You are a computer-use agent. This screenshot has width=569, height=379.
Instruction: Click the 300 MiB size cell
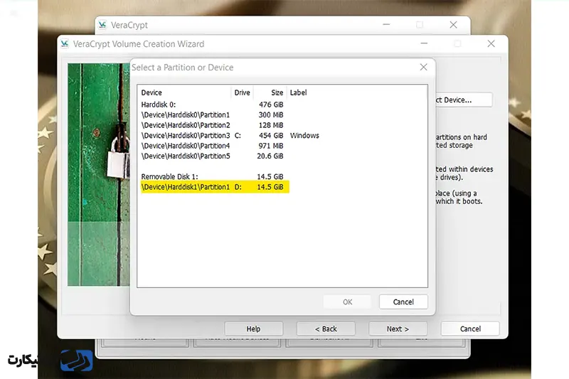pos(271,115)
